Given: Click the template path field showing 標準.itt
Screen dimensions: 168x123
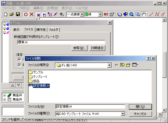Looking at the screenshot, I should point(61,42).
